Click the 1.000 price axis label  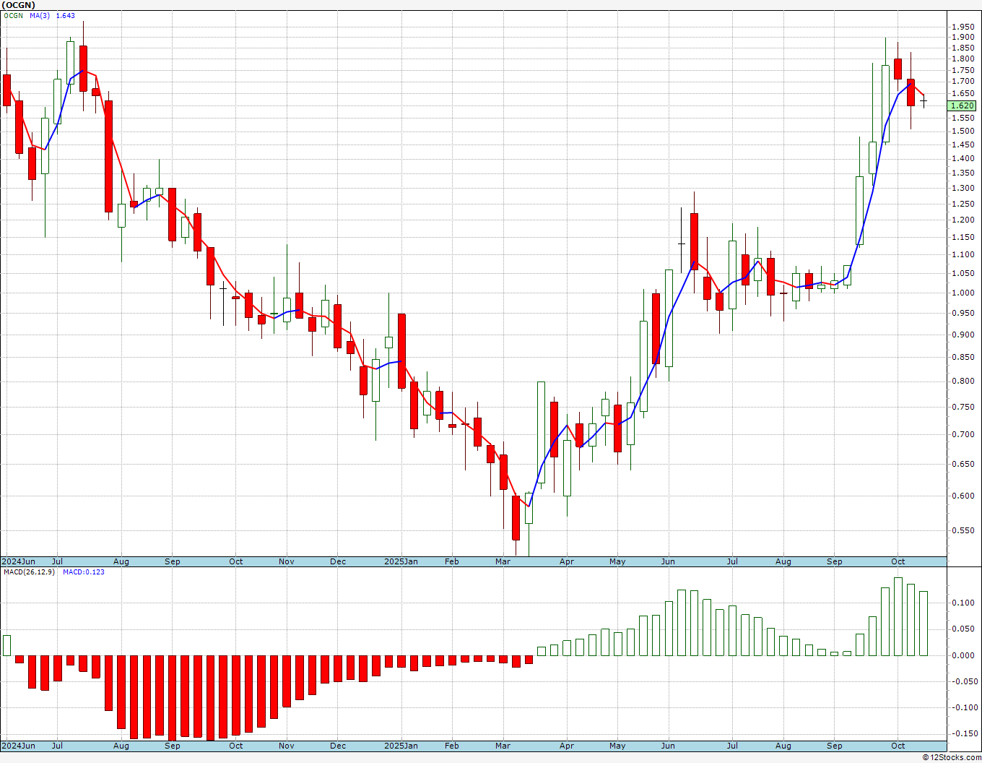click(963, 293)
